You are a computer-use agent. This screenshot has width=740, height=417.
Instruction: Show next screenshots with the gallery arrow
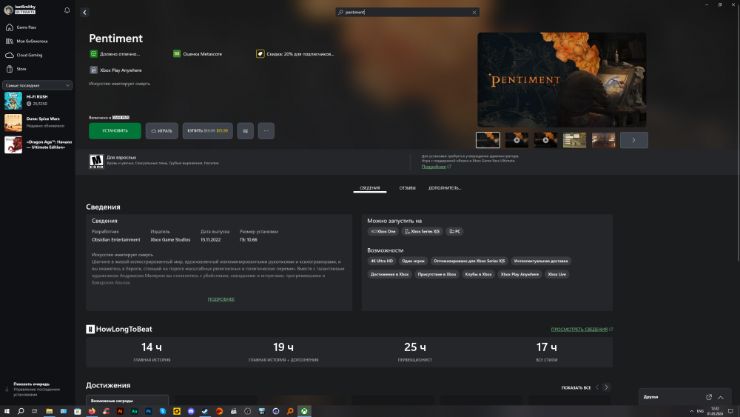(x=633, y=140)
